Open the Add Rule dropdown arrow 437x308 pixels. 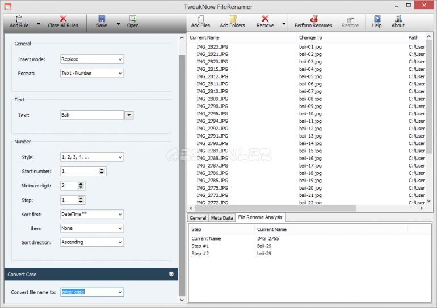click(39, 24)
